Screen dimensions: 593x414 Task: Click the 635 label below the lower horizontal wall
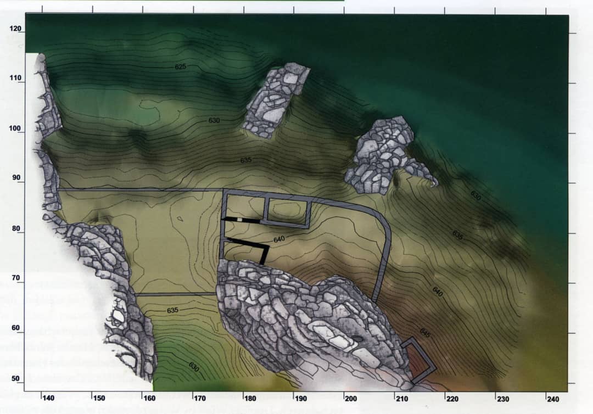(x=172, y=310)
